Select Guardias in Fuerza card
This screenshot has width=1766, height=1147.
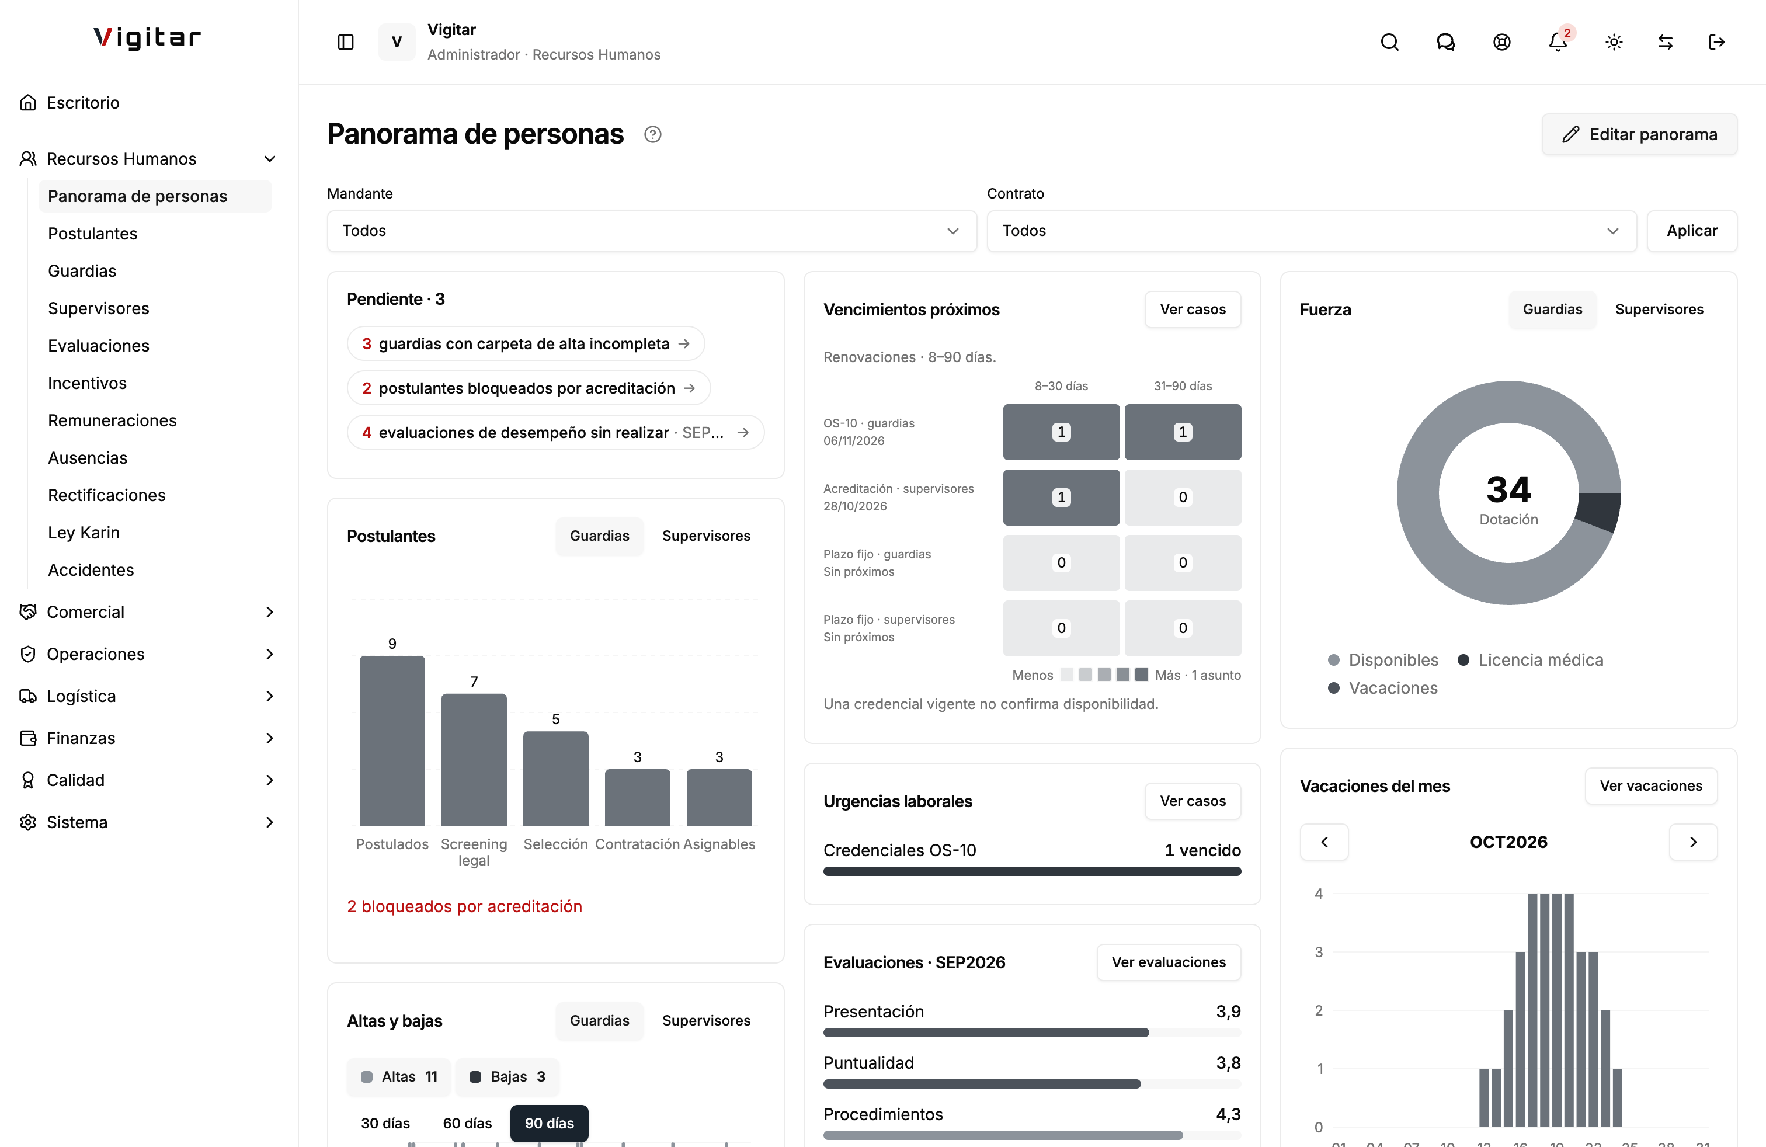coord(1552,310)
